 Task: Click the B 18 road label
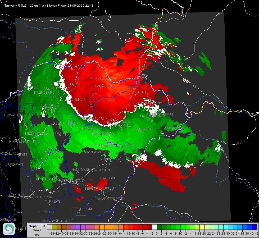pyautogui.click(x=101, y=24)
